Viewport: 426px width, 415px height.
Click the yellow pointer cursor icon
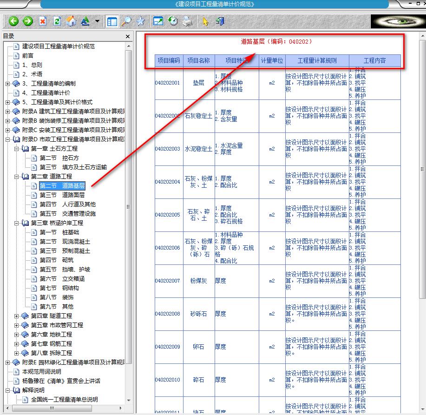(x=205, y=21)
